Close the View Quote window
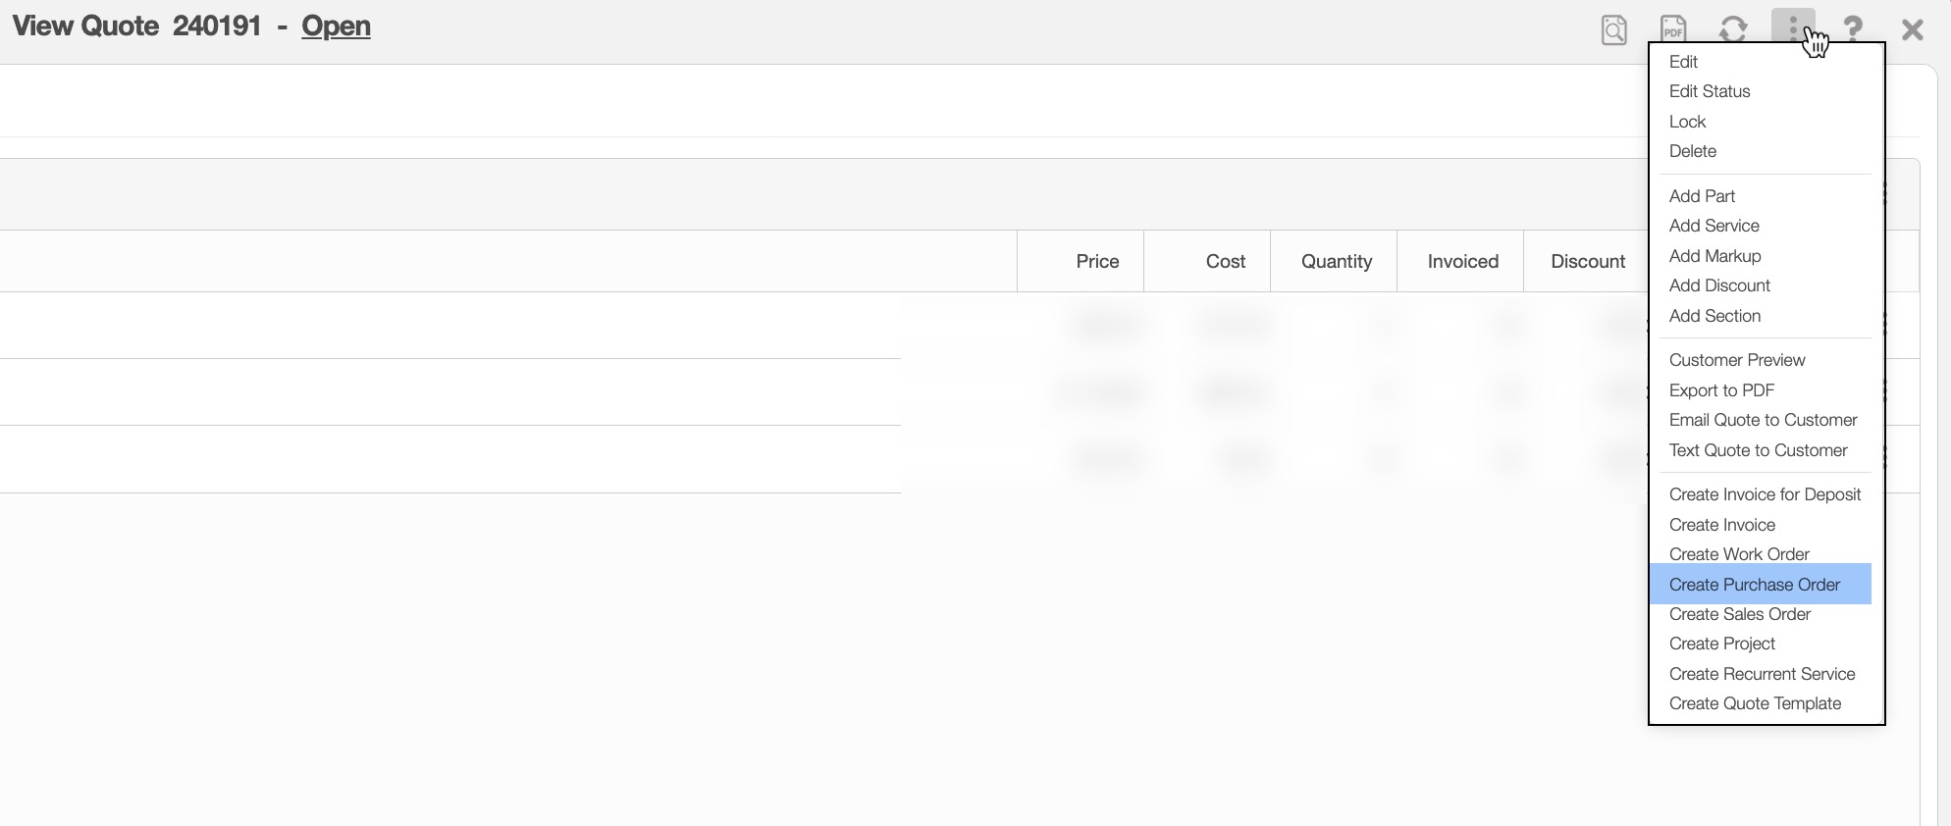Screen dimensions: 1951x826 point(1912,29)
